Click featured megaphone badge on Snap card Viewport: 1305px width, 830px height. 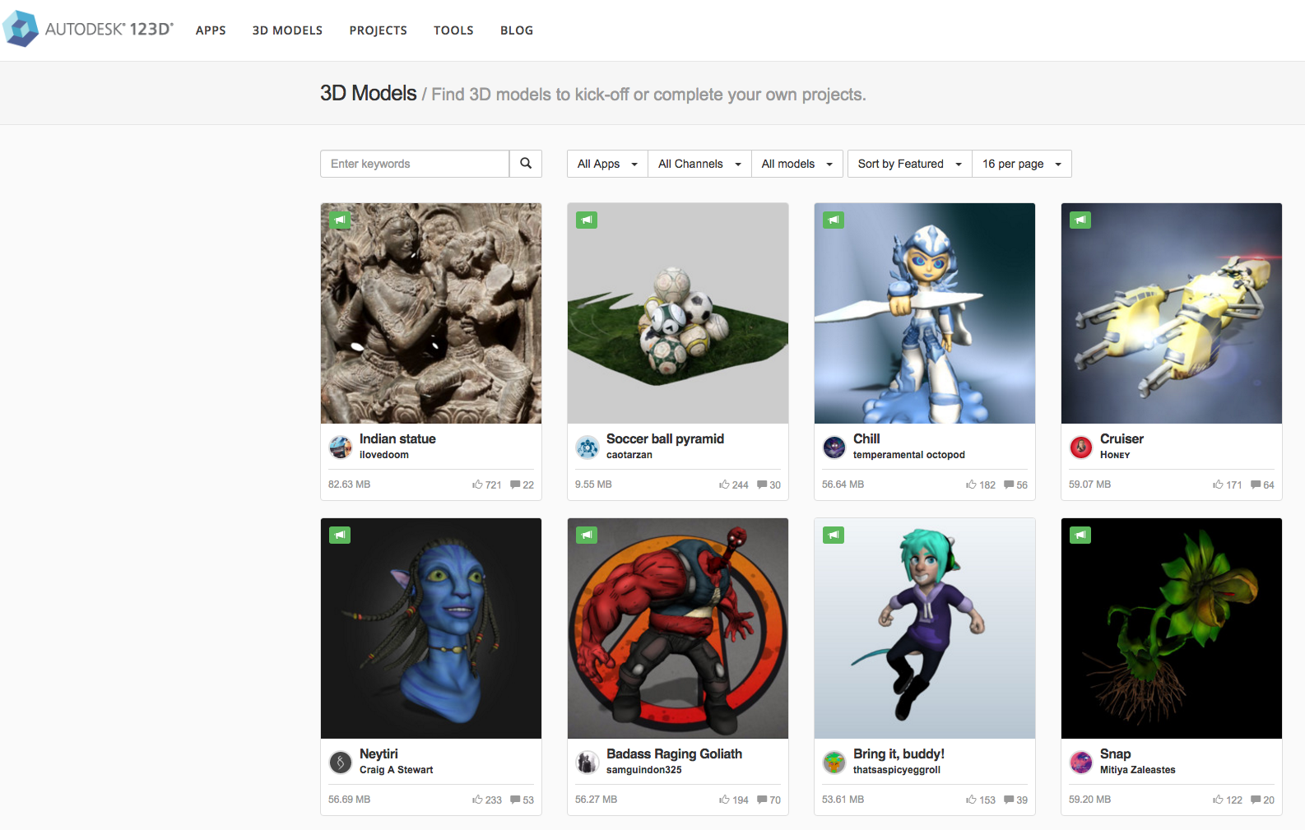click(1080, 535)
